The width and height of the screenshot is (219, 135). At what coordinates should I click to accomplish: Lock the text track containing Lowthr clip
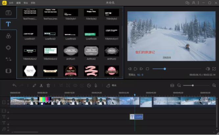pyautogui.click(x=8, y=118)
